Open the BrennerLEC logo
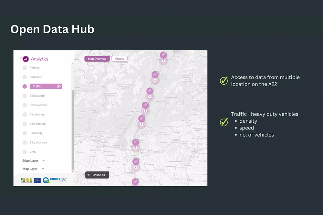Screen dimensions: 323x215 (x=55, y=180)
